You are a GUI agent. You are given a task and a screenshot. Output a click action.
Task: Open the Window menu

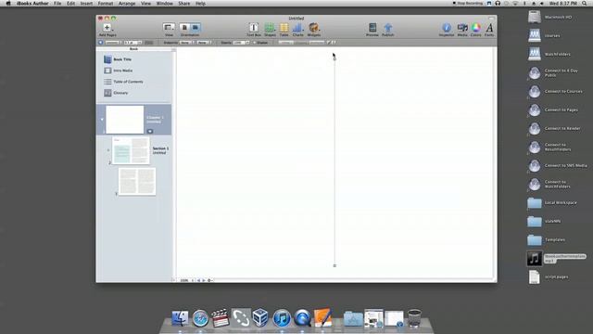[165, 4]
